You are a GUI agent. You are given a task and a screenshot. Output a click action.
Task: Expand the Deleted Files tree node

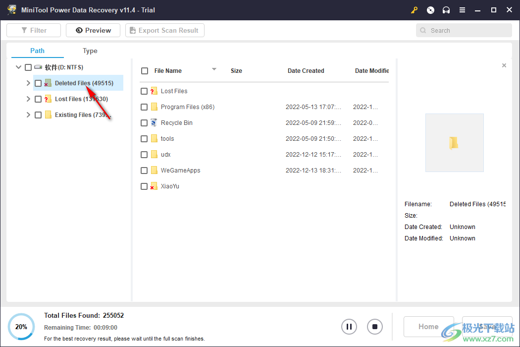(28, 83)
